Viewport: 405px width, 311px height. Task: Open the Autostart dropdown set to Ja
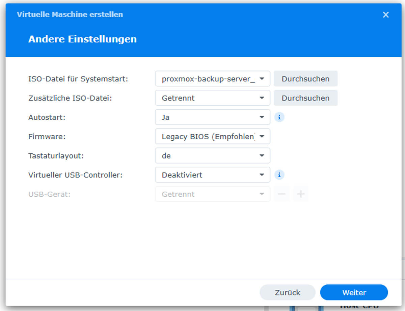[213, 117]
